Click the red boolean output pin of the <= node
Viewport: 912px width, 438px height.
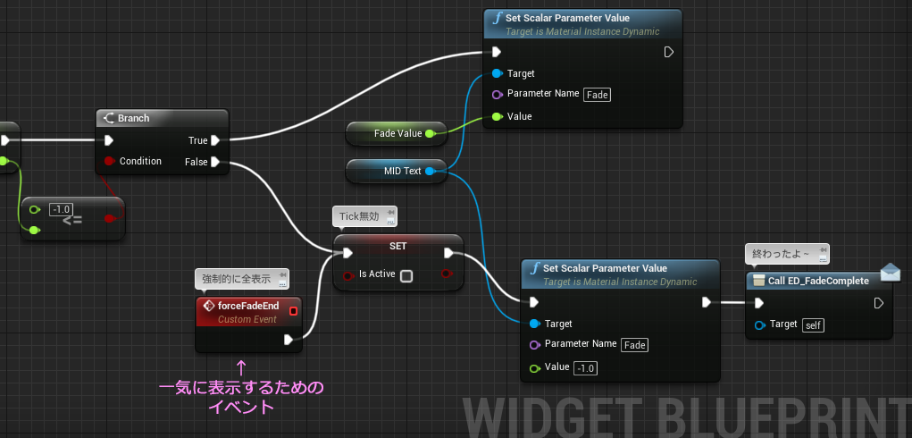tap(109, 219)
